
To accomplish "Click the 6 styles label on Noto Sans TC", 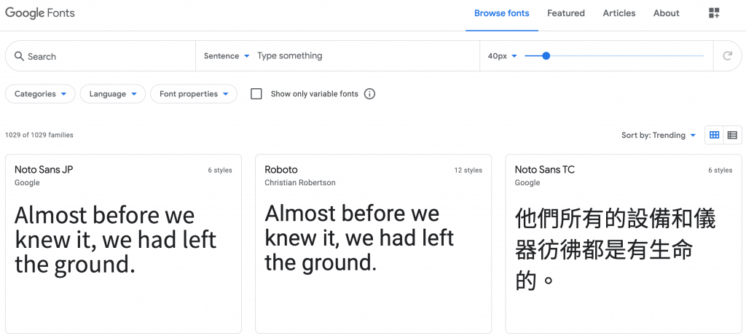I will 721,171.
